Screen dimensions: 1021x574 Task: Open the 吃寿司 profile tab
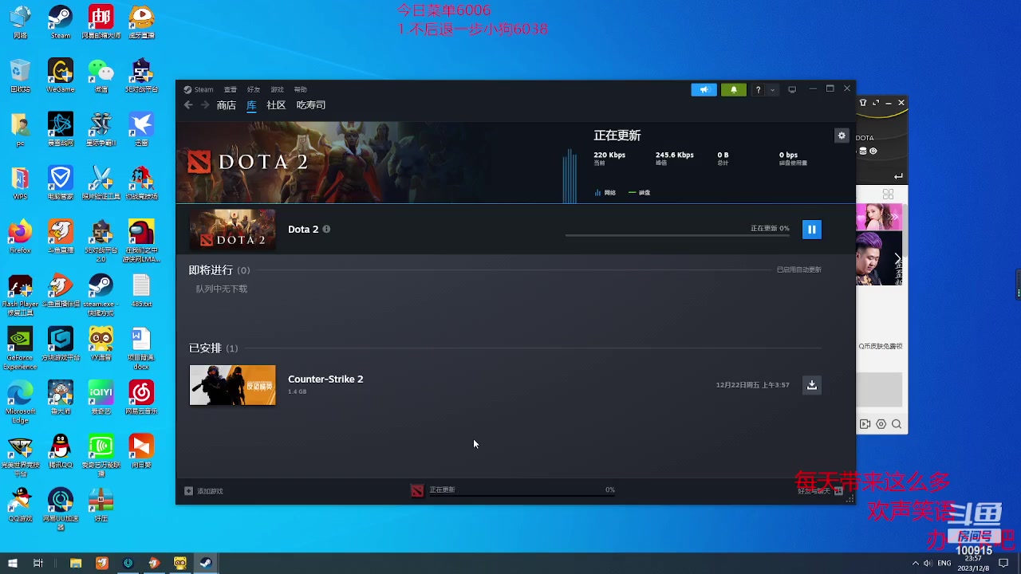pos(311,105)
